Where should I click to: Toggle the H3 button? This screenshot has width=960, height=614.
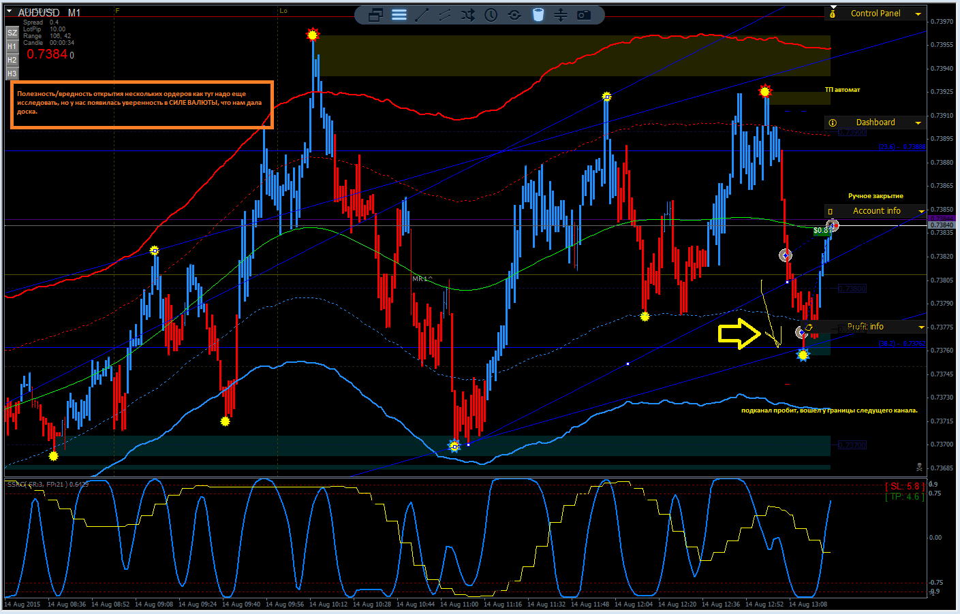[x=12, y=74]
